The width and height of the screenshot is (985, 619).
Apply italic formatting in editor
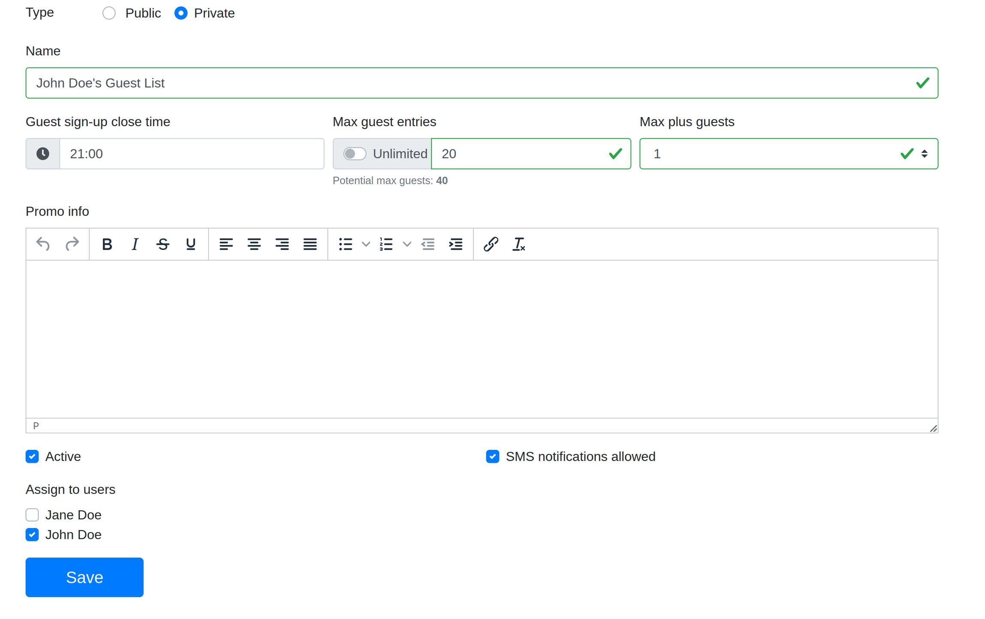click(x=135, y=244)
